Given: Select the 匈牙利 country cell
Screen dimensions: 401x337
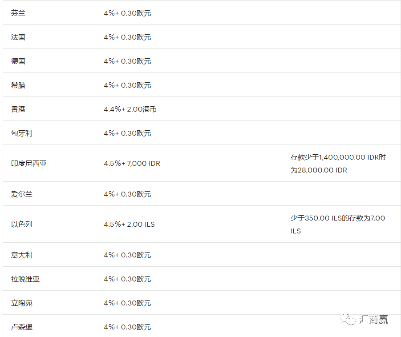Looking at the screenshot, I should [x=22, y=133].
